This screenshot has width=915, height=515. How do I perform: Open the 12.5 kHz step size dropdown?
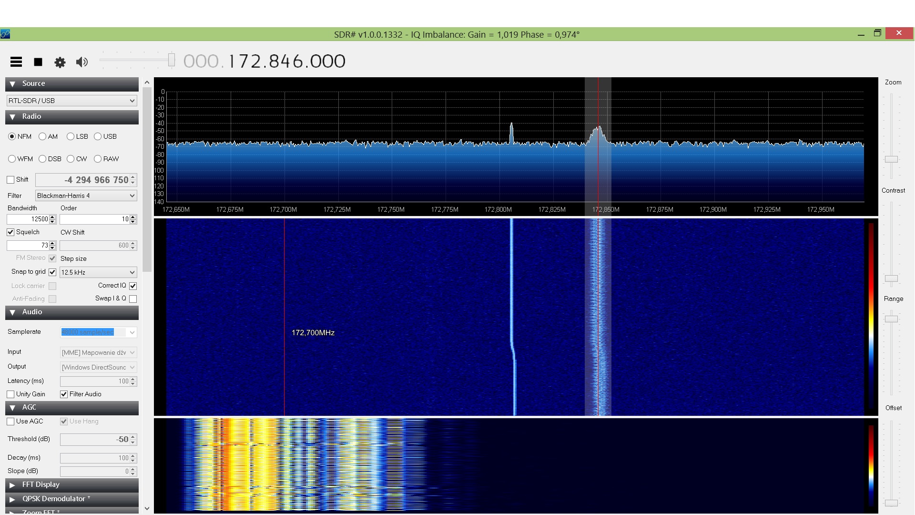coord(98,272)
